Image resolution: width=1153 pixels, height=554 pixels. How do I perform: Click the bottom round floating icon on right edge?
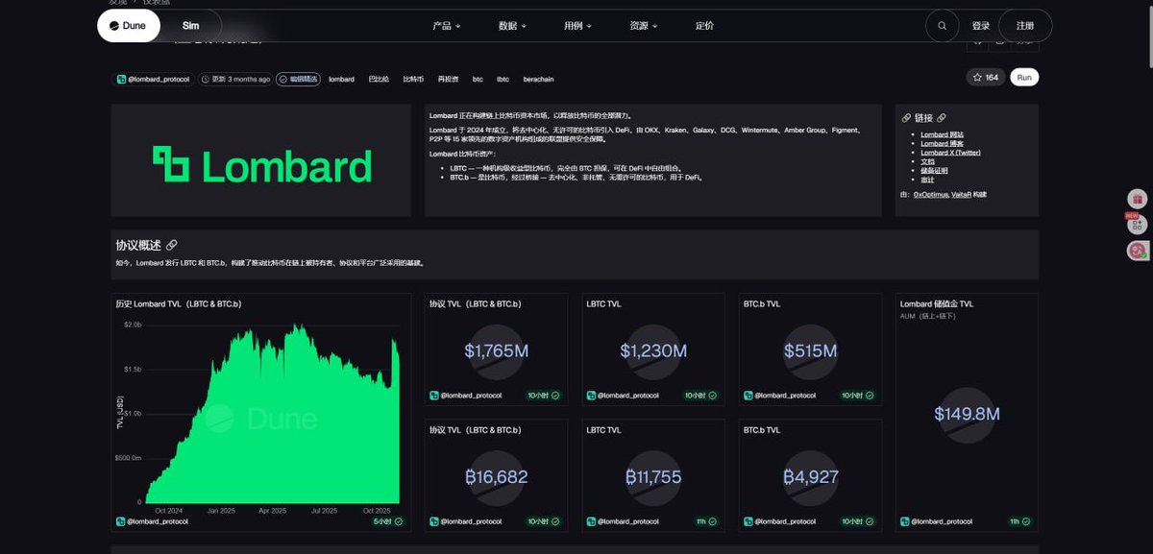click(x=1138, y=251)
